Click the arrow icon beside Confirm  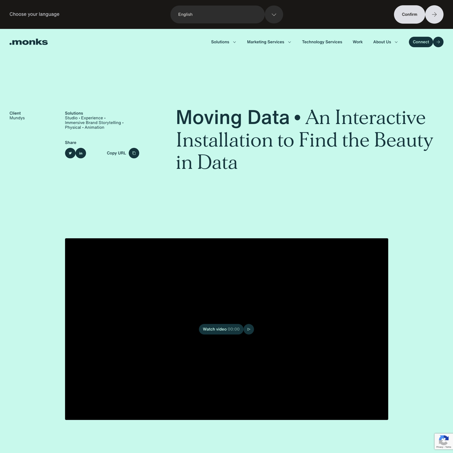pos(434,15)
